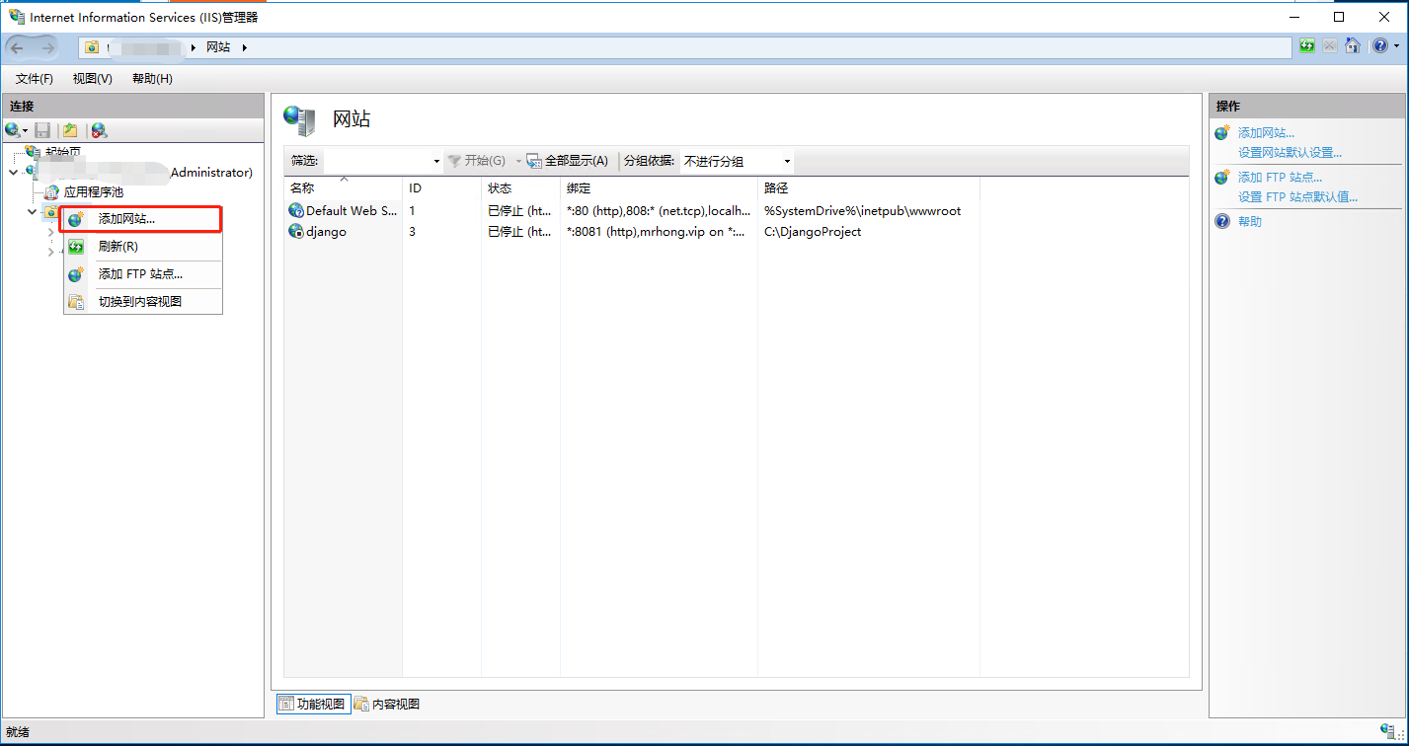
Task: Select the Default Web S... site row
Action: pyautogui.click(x=632, y=210)
